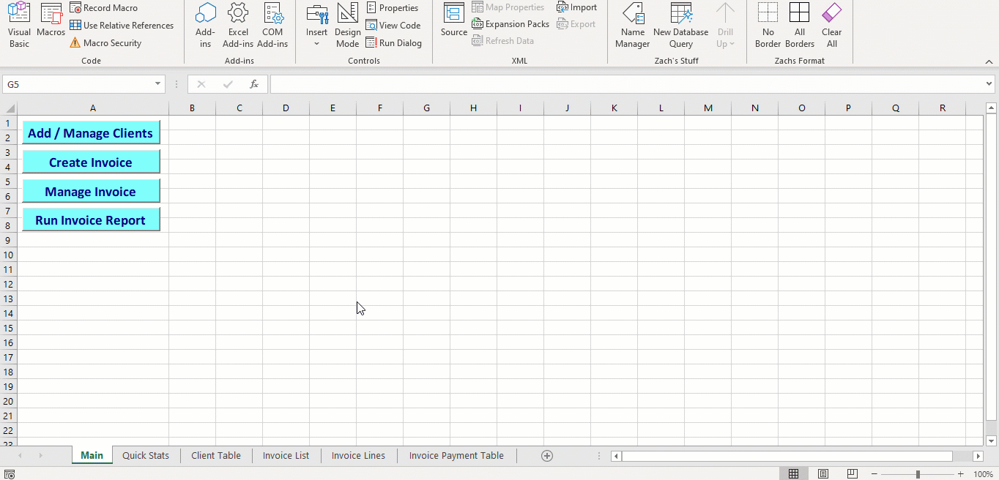999x480 pixels.
Task: Switch to Client Table sheet tab
Action: (x=216, y=455)
